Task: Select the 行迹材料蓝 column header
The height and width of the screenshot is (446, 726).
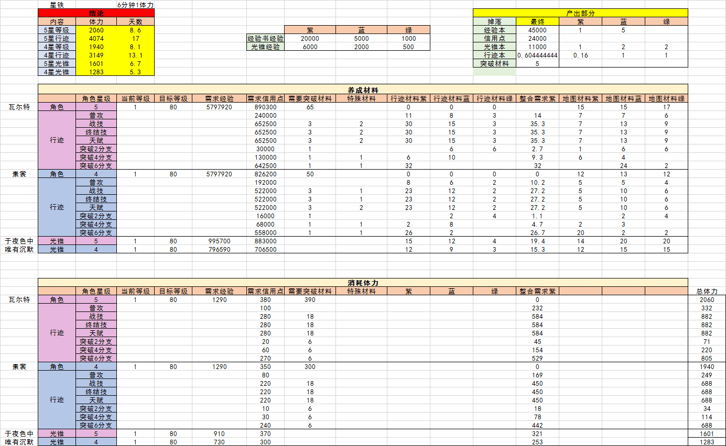Action: (451, 98)
